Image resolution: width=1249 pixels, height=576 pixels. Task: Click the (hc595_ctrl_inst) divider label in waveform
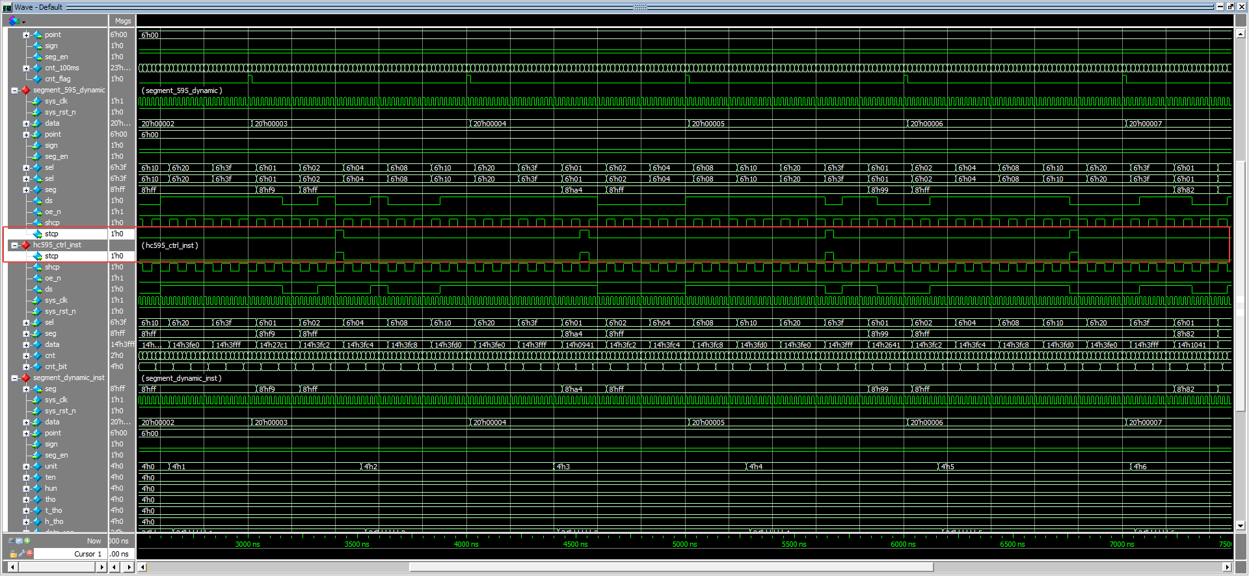pyautogui.click(x=170, y=245)
